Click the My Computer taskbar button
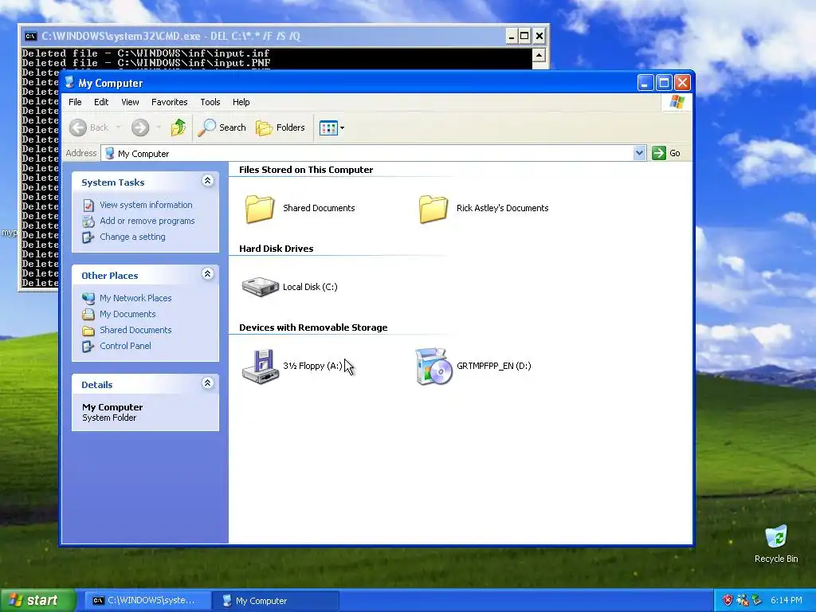Viewport: 816px width, 612px height. point(276,601)
